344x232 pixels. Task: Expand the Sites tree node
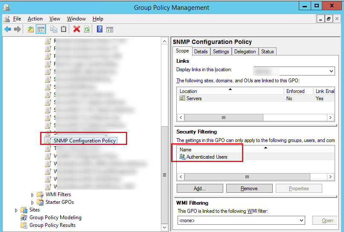(17, 210)
